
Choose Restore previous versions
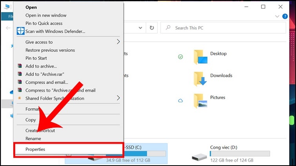[x=50, y=50]
